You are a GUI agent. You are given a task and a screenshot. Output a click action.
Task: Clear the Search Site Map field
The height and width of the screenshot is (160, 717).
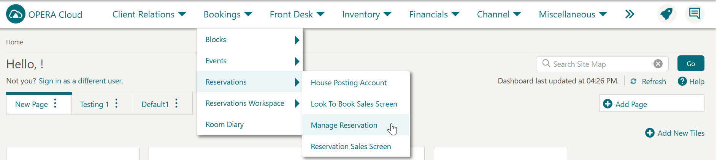coord(658,64)
